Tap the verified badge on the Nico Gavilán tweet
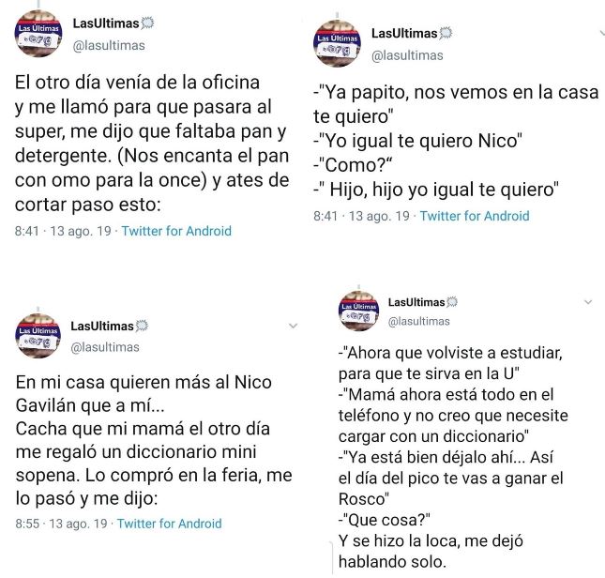 click(143, 327)
